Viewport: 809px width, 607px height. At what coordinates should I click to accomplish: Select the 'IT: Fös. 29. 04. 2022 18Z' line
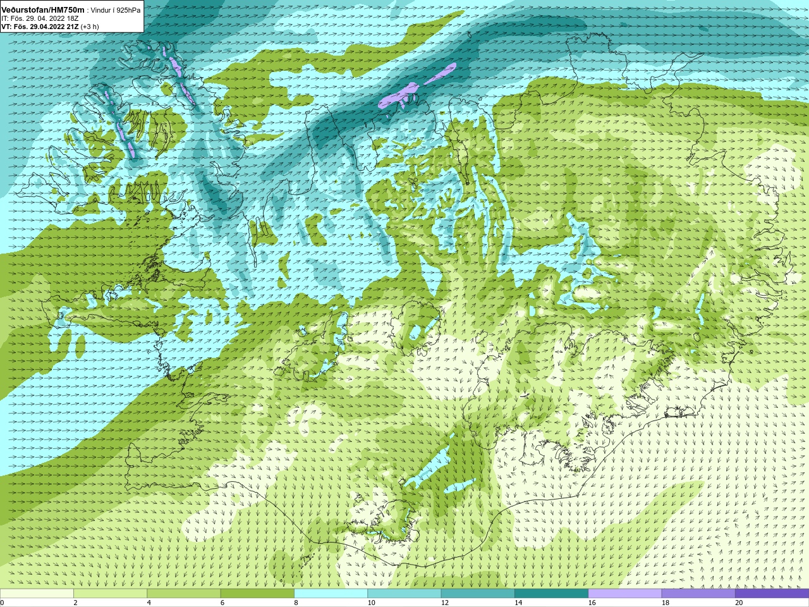(x=40, y=19)
